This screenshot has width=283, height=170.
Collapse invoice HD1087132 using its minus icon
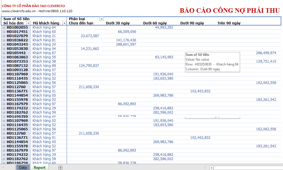4,66
